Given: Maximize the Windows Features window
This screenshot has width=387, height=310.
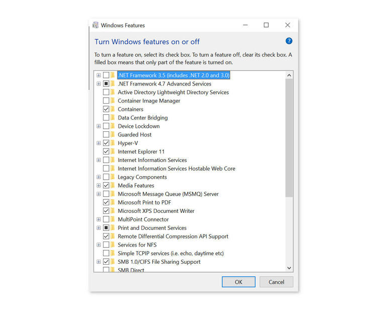Looking at the screenshot, I should 266,25.
